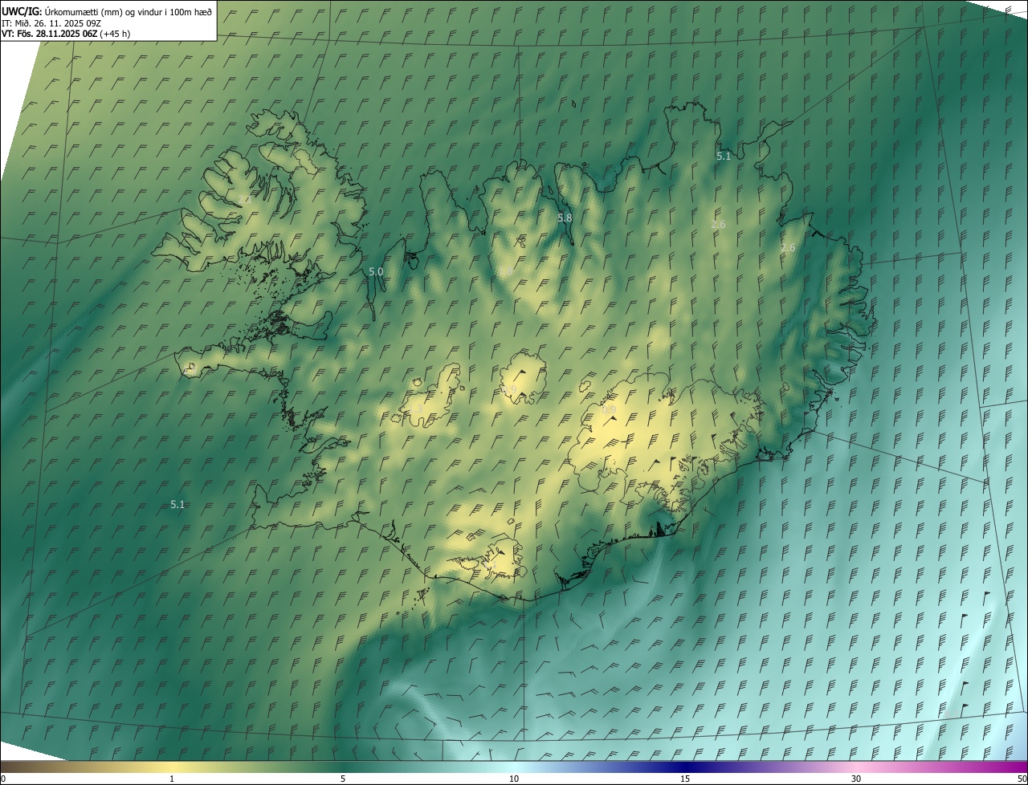Click the 5.0 value label on the map
Screen dimensions: 1028x785
pyautogui.click(x=376, y=272)
